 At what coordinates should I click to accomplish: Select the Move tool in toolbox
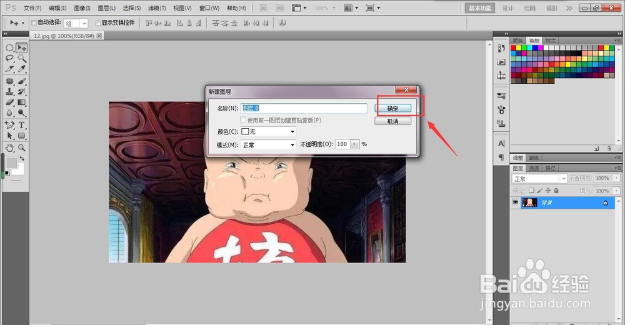click(21, 48)
